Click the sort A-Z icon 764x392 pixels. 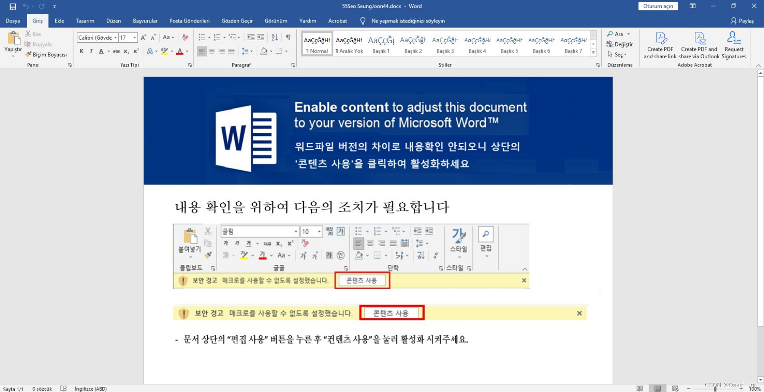click(274, 38)
